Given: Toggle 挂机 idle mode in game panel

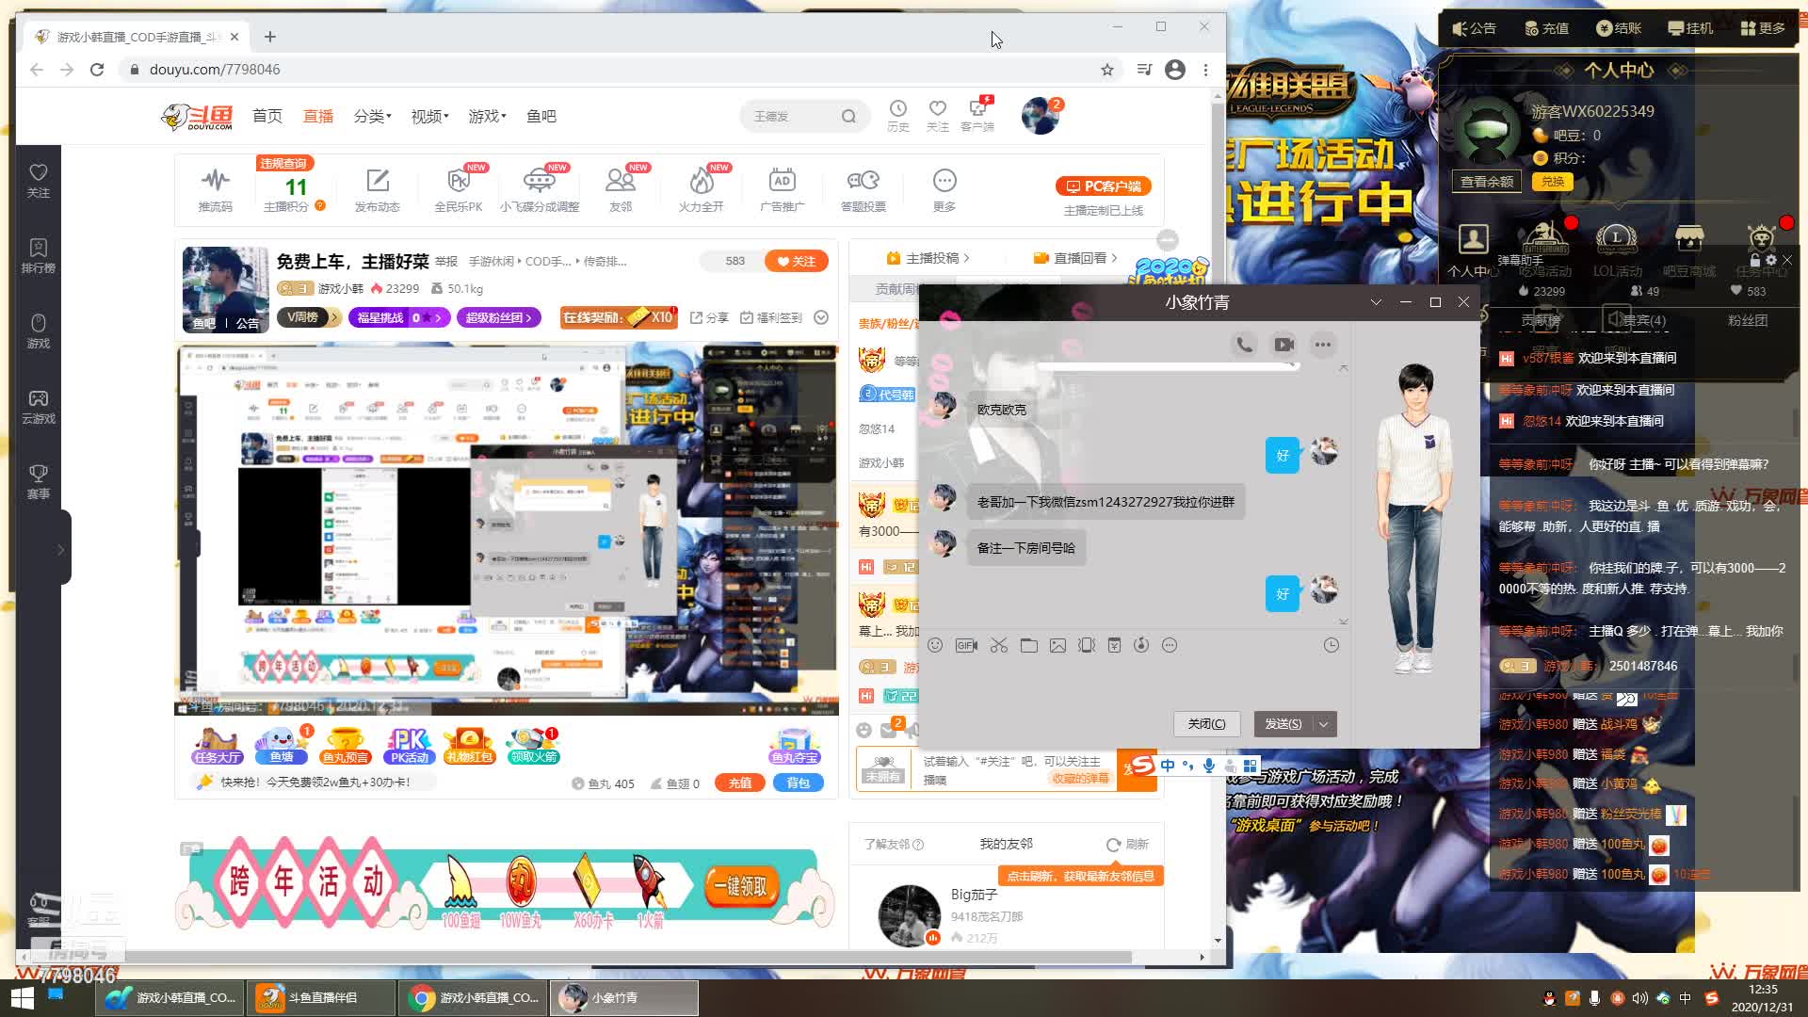Looking at the screenshot, I should (x=1690, y=28).
